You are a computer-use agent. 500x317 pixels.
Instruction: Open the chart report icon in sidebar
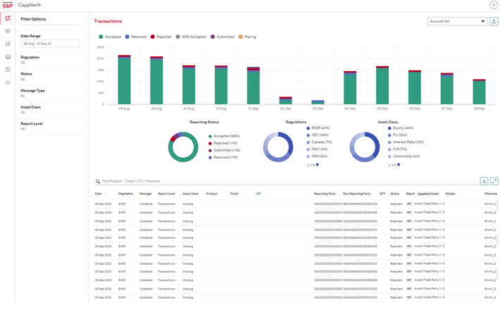tap(8, 44)
